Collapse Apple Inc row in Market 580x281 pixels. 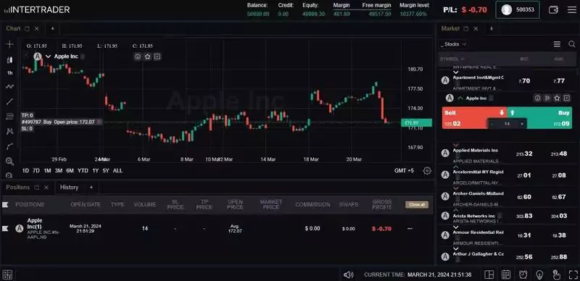point(460,98)
